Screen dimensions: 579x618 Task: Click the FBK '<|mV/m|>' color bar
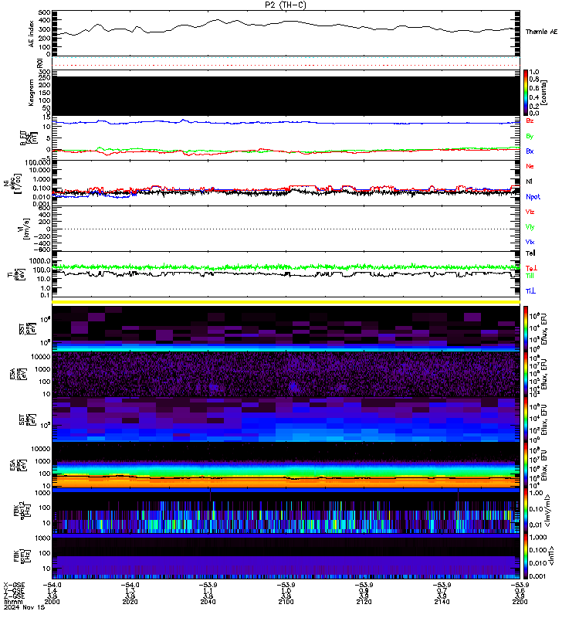pos(526,510)
